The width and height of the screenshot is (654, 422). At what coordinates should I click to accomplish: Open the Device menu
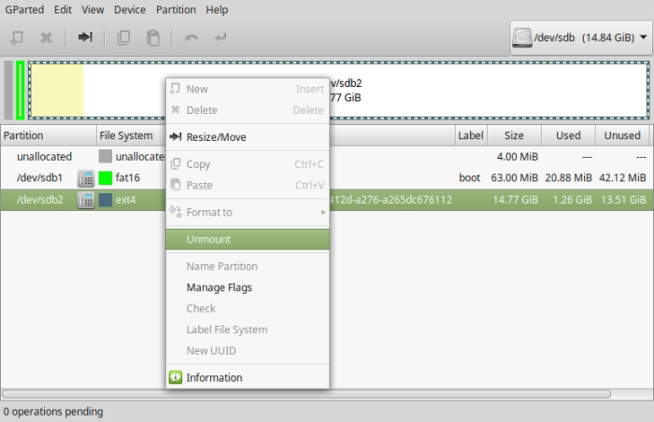(x=130, y=9)
